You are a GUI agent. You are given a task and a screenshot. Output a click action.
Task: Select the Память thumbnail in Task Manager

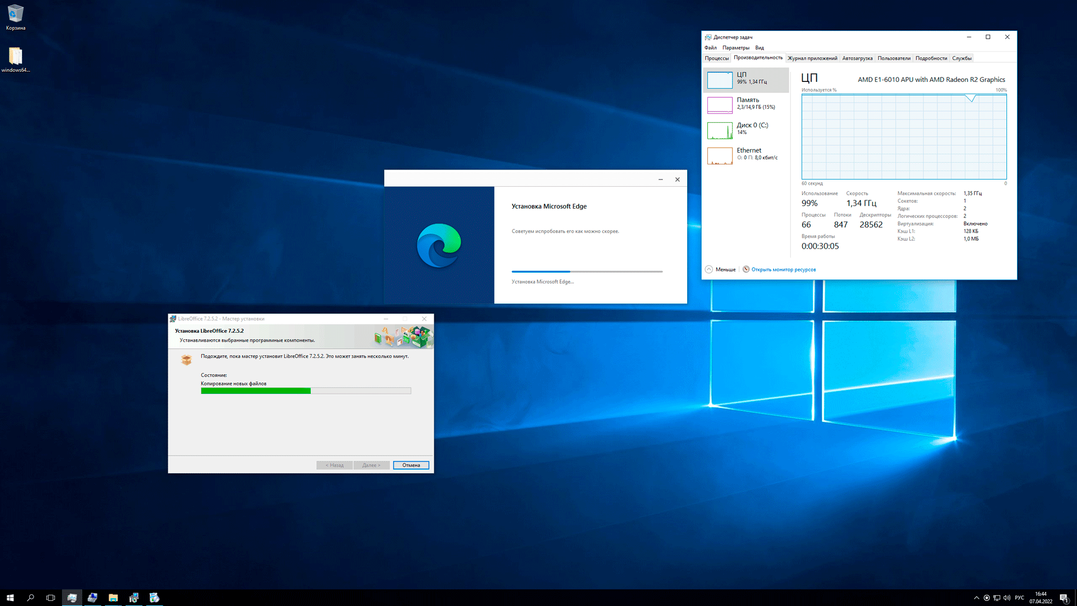pyautogui.click(x=720, y=105)
